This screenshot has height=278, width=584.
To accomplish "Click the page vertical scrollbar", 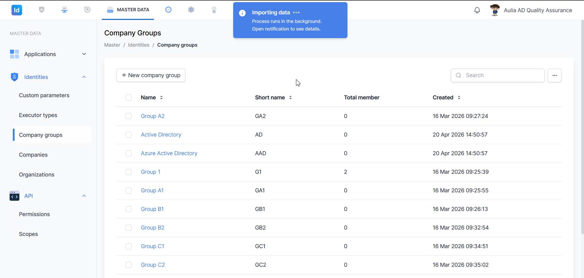I will click(582, 127).
